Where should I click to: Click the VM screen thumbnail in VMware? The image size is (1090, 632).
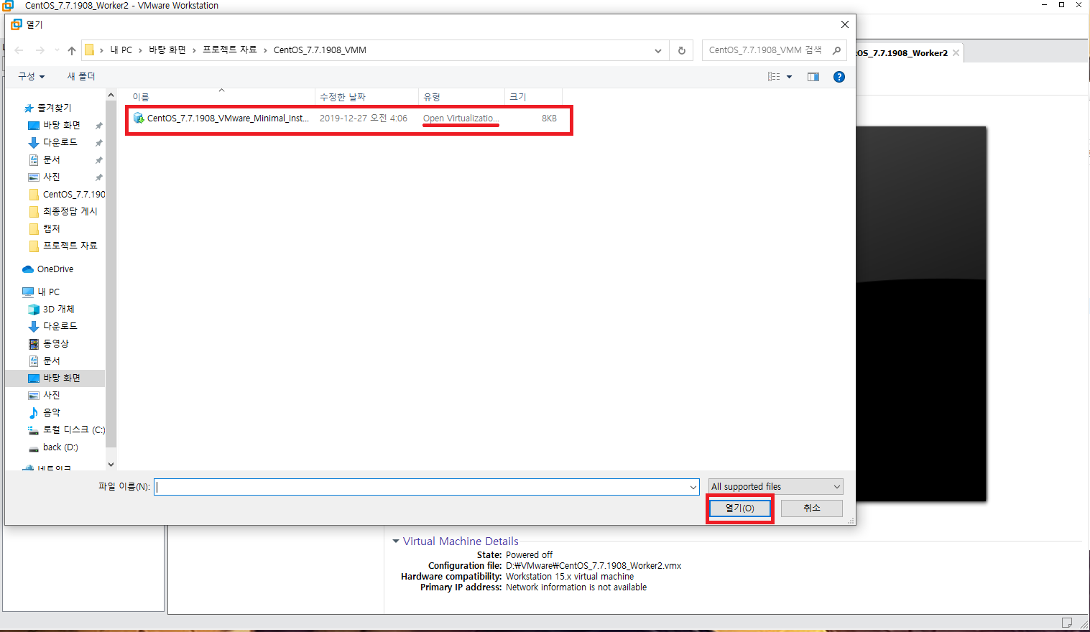921,314
